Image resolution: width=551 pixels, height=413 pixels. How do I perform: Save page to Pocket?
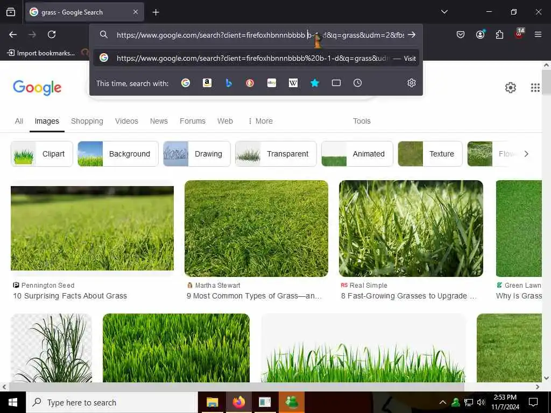pyautogui.click(x=461, y=34)
